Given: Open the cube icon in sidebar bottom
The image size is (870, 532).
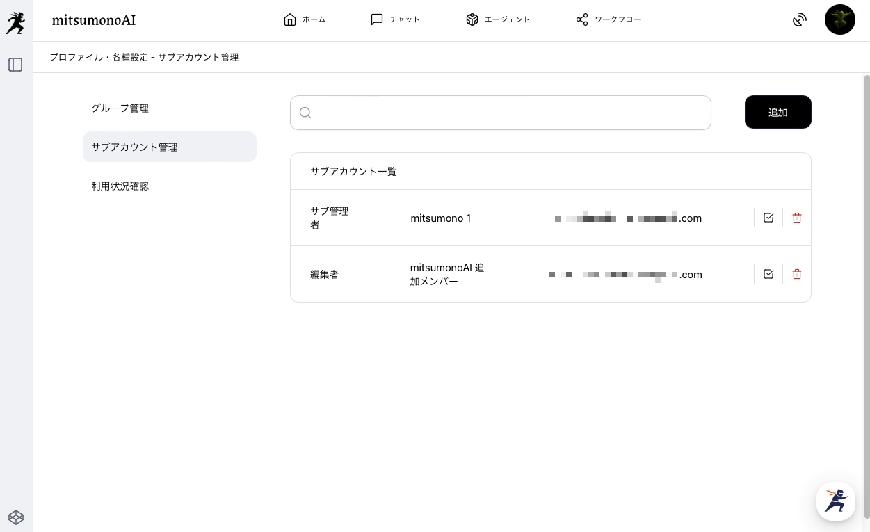Looking at the screenshot, I should point(16,517).
